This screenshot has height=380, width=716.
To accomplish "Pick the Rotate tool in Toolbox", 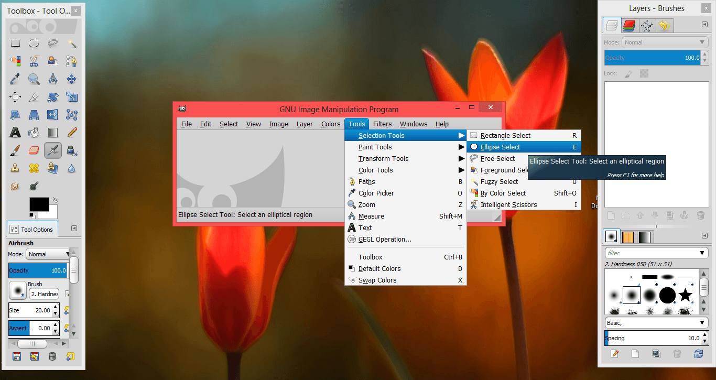I will [53, 97].
